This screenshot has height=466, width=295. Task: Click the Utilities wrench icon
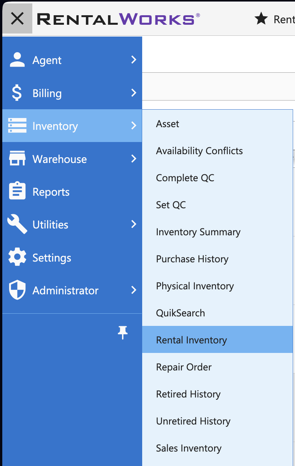(17, 224)
